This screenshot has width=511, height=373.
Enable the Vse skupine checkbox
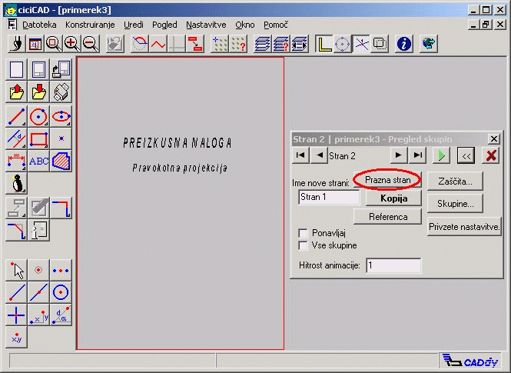[x=303, y=245]
